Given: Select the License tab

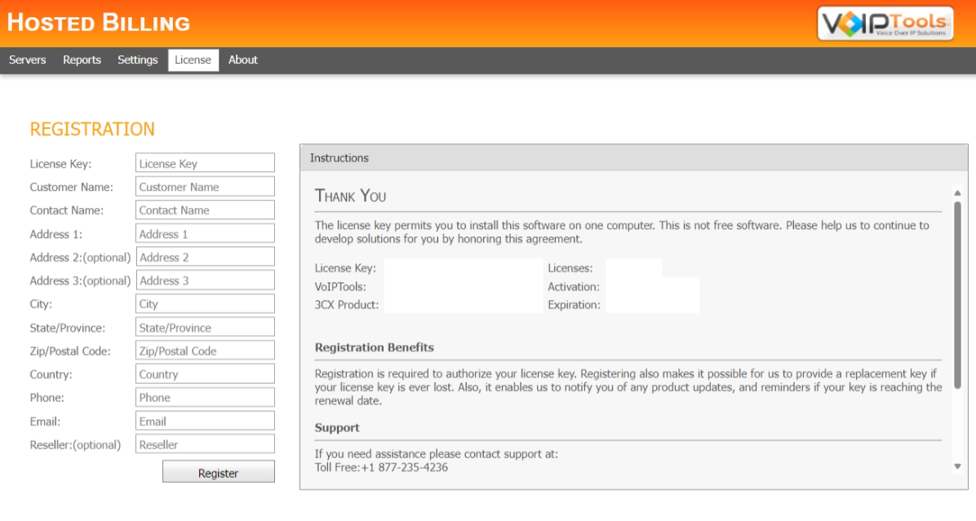Looking at the screenshot, I should click(193, 60).
